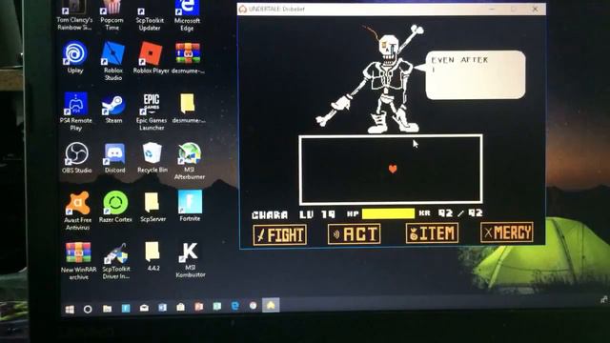
Task: Click the EVEN AFTER speech bubble
Action: point(476,74)
